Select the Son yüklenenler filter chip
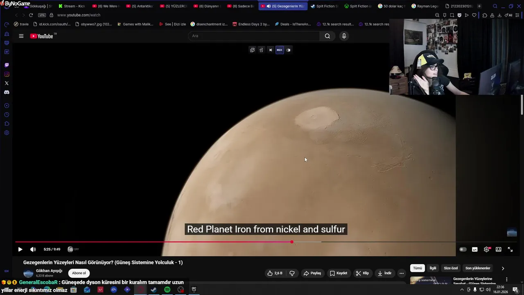This screenshot has width=524, height=295. [477, 268]
